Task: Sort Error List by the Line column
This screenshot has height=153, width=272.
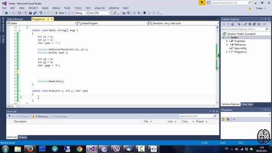Action: pos(174,122)
